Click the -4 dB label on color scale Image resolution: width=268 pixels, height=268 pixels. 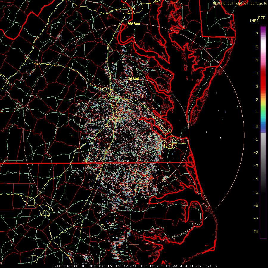(x=256, y=179)
